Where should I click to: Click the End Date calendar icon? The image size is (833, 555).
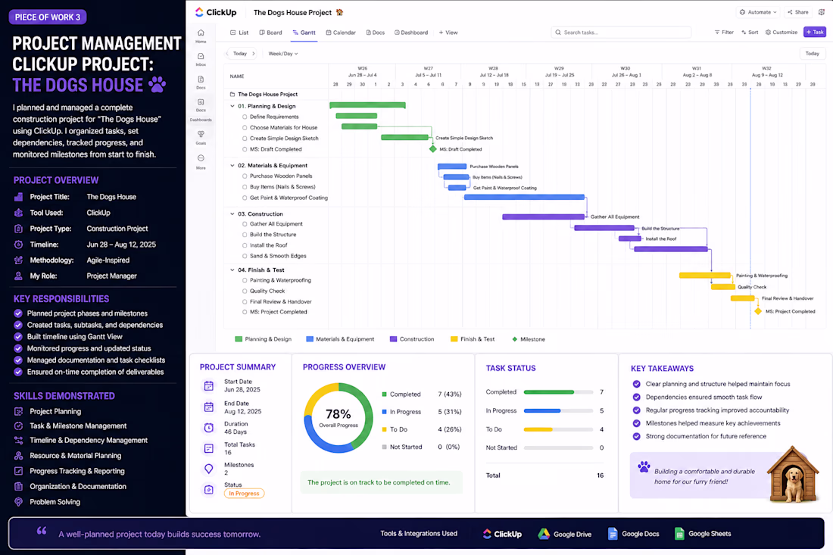pos(209,407)
